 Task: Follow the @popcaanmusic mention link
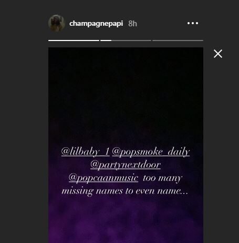[103, 178]
